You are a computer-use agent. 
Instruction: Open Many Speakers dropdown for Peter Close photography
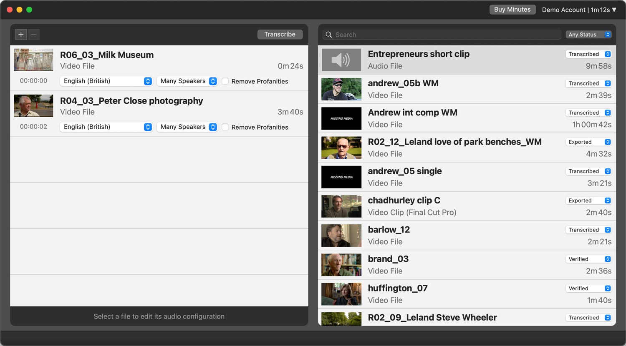point(187,127)
